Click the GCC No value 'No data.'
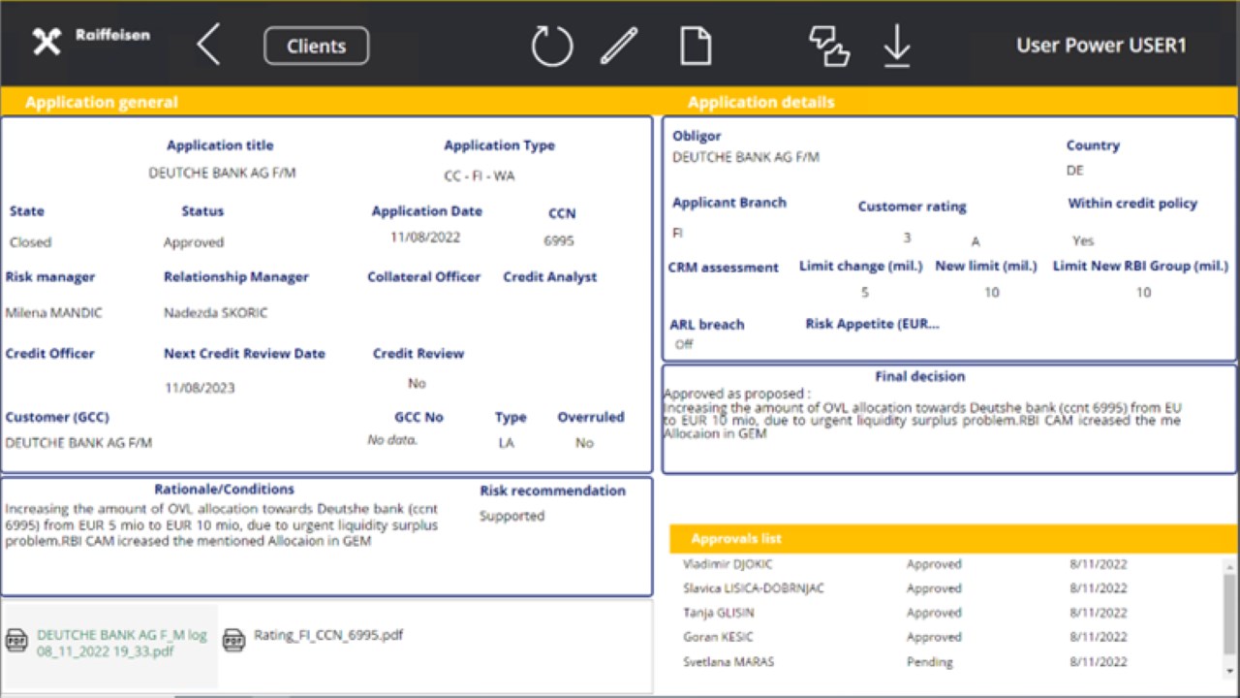Viewport: 1240px width, 698px height. [392, 440]
